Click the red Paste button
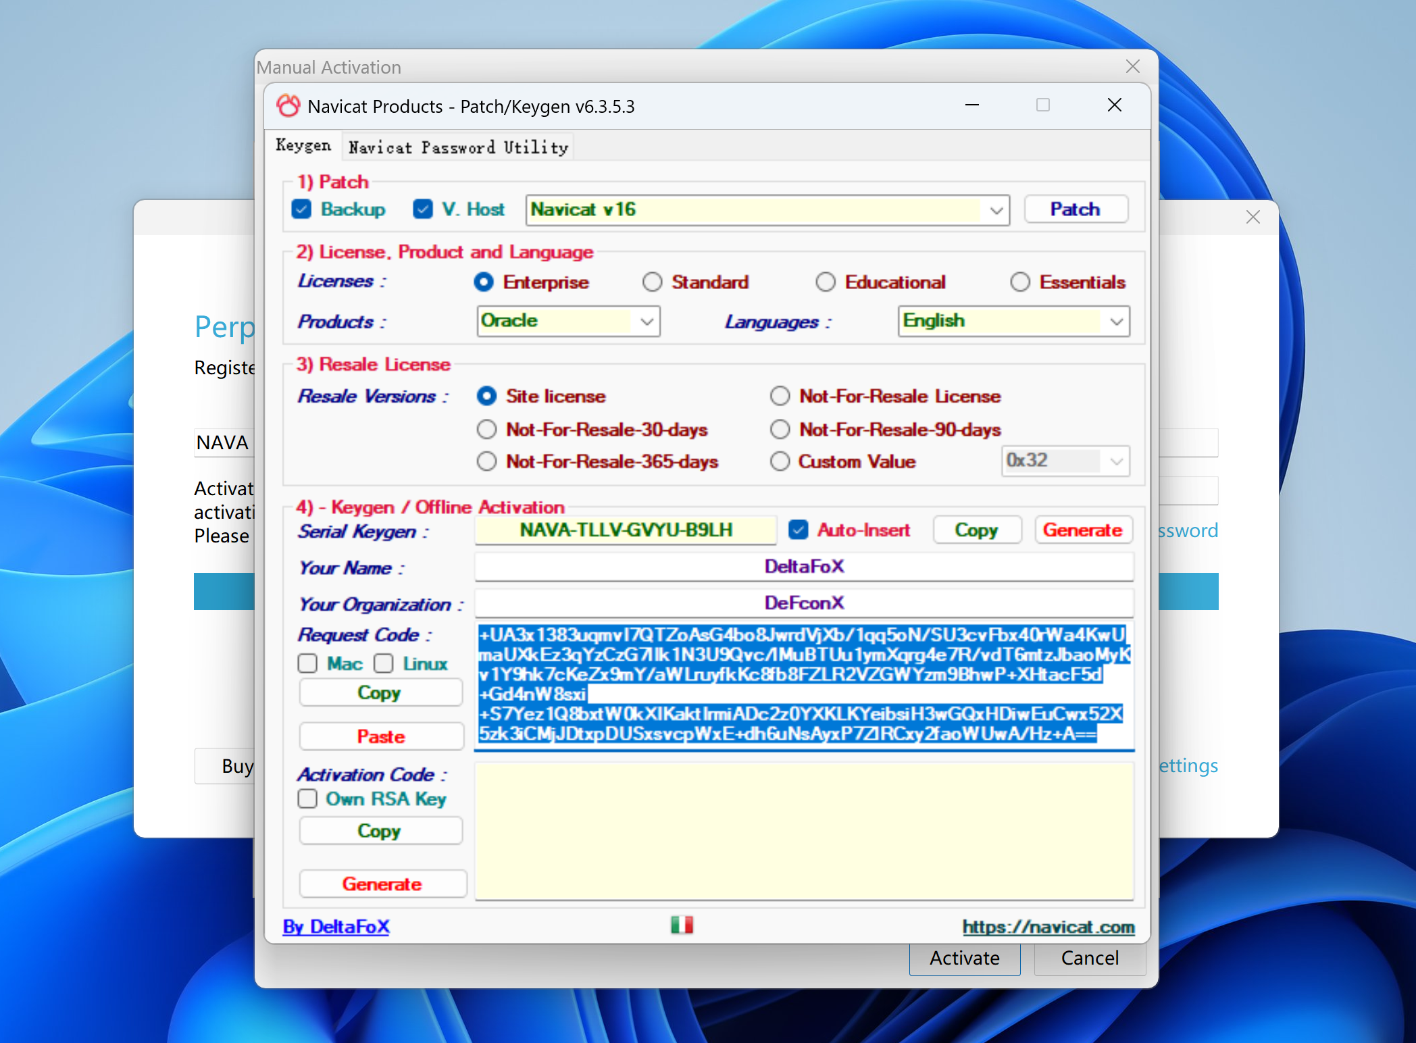1416x1043 pixels. [x=381, y=736]
